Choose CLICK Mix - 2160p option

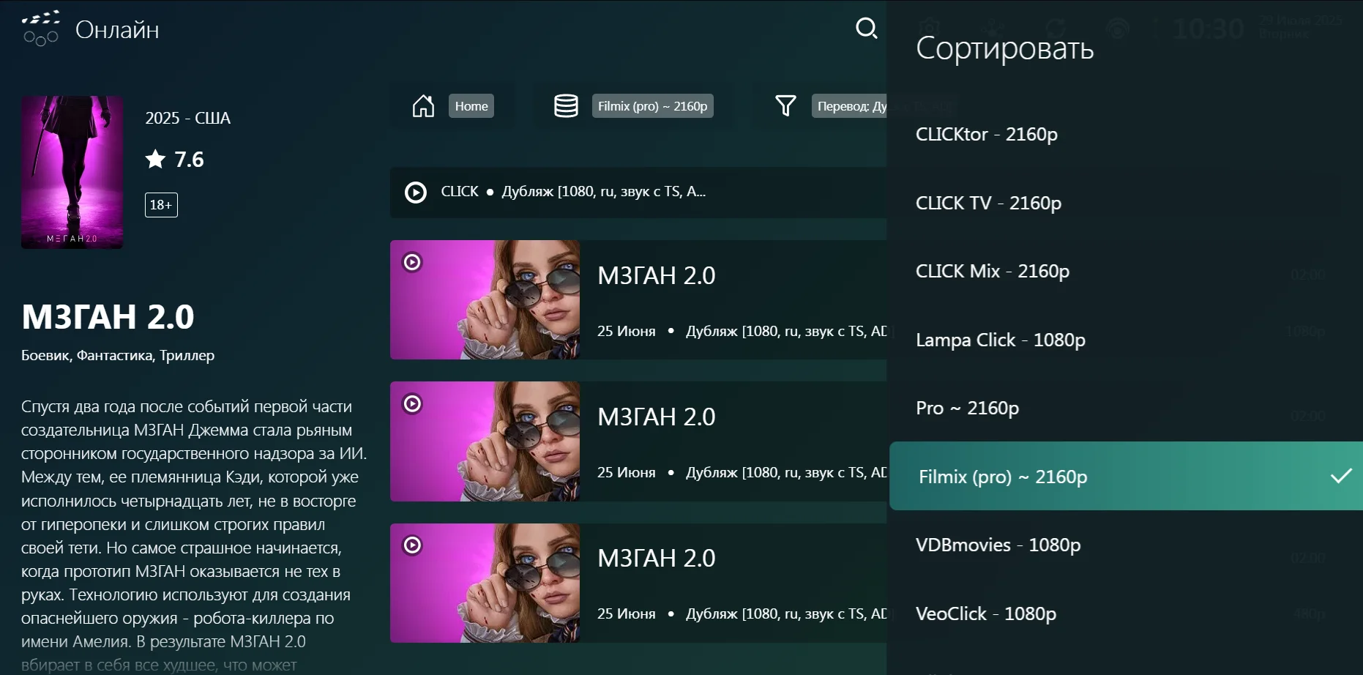(1125, 271)
